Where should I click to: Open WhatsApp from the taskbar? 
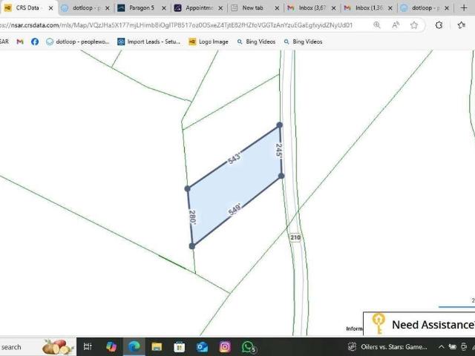tap(248, 346)
